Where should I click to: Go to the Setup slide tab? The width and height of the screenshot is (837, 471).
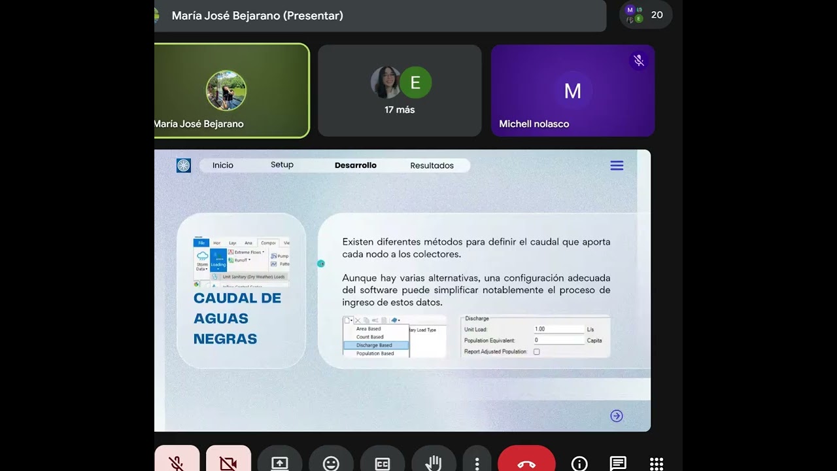tap(282, 165)
